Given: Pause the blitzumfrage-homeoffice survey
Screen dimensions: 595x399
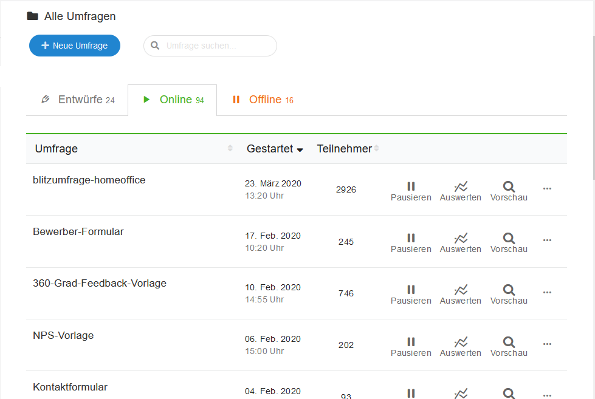Looking at the screenshot, I should point(411,191).
